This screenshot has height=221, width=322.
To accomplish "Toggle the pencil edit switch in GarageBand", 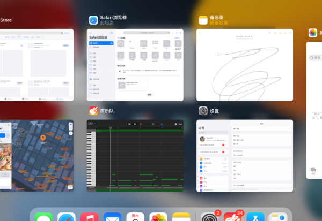I will tap(91, 124).
